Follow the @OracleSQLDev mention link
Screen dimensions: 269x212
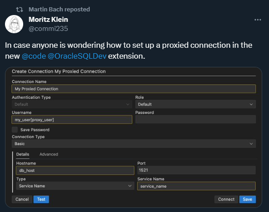click(x=77, y=56)
